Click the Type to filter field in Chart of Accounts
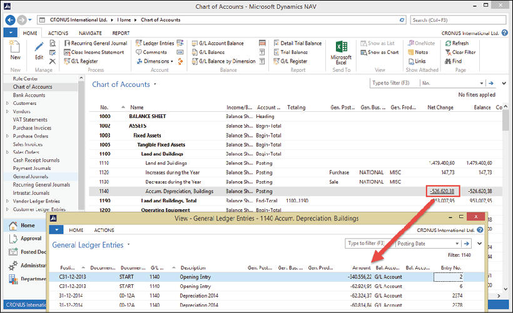 [x=394, y=83]
